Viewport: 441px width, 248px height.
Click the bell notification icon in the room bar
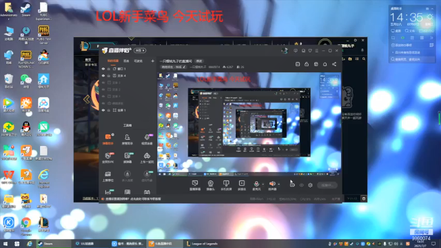point(325,64)
